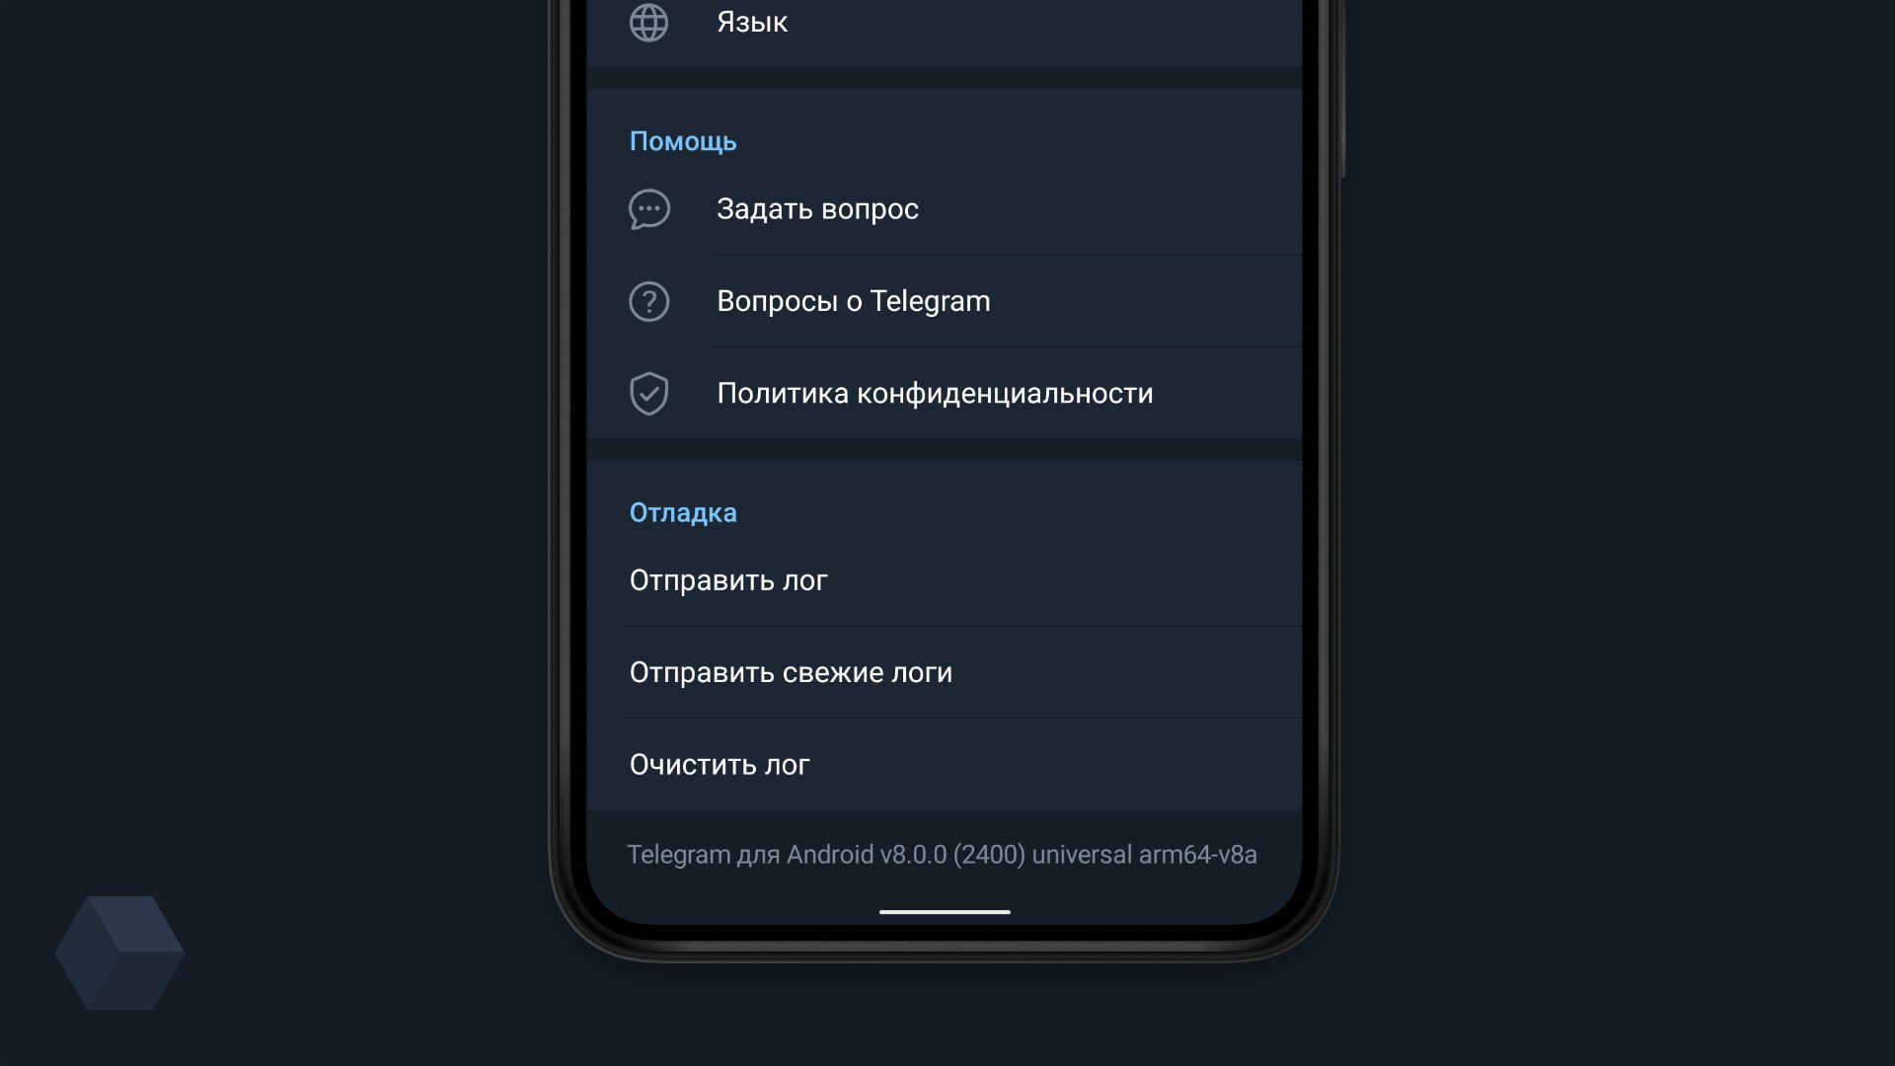Click the speech bubble icon for Задать вопрос
The width and height of the screenshot is (1895, 1066).
pyautogui.click(x=649, y=209)
